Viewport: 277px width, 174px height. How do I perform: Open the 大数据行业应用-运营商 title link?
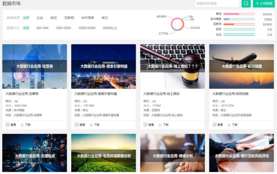pyautogui.click(x=22, y=94)
